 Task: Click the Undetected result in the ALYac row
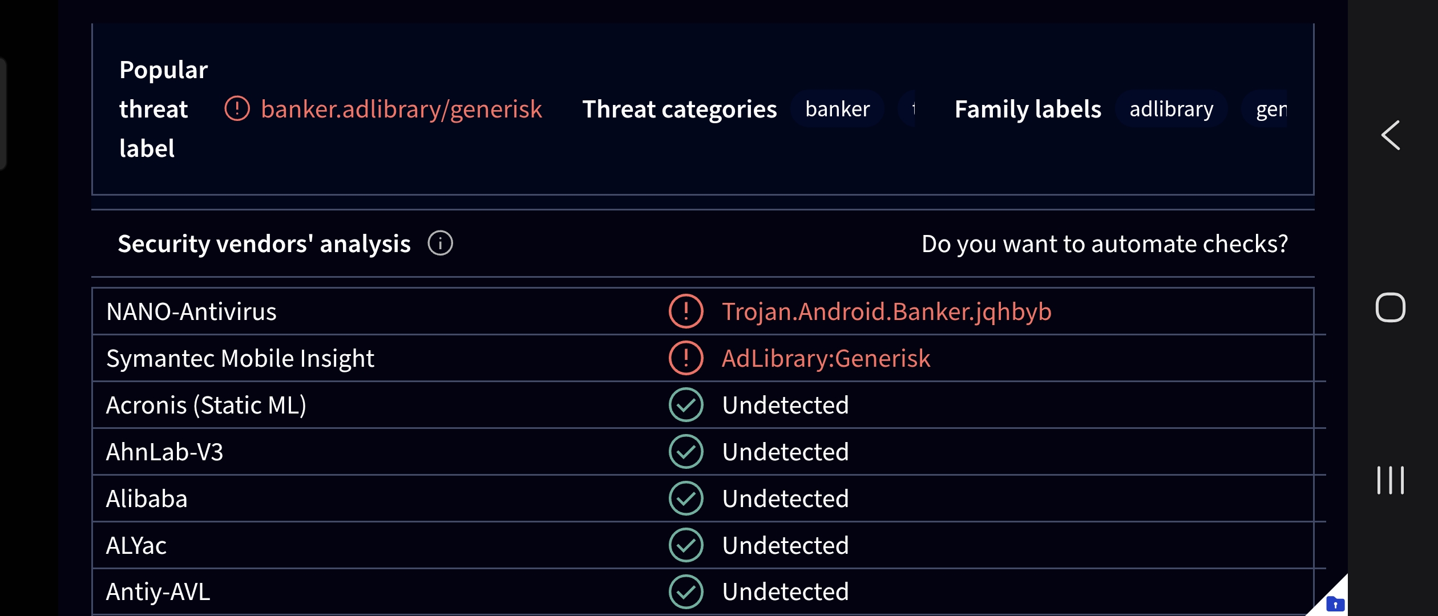(x=785, y=545)
